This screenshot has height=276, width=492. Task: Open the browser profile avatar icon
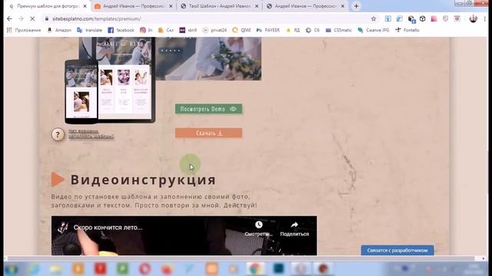click(x=473, y=18)
